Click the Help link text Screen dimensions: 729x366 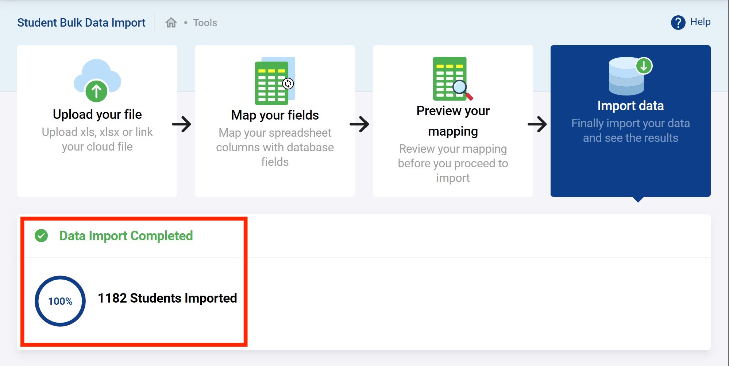(x=700, y=22)
